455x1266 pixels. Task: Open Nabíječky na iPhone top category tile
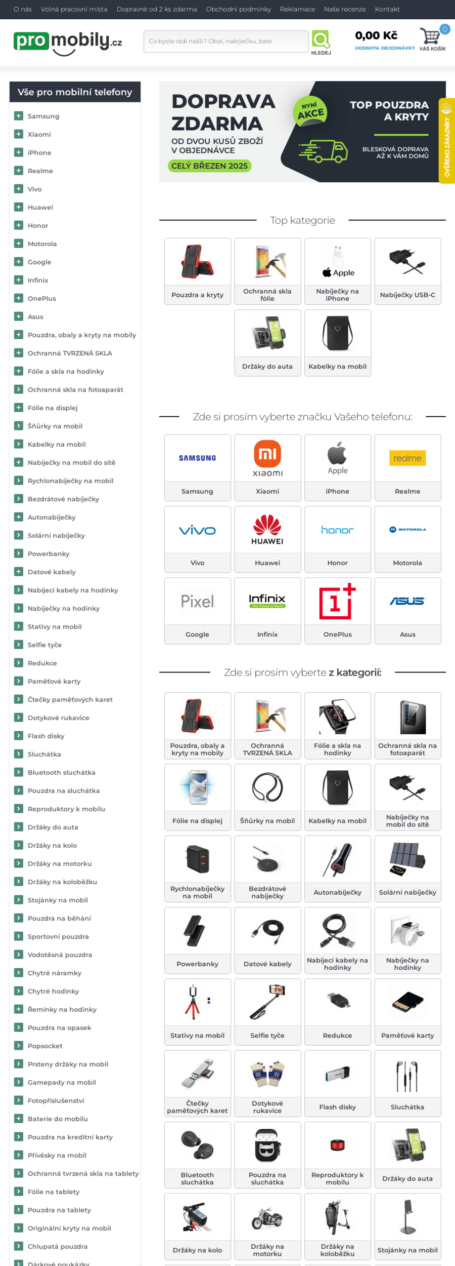tap(338, 271)
